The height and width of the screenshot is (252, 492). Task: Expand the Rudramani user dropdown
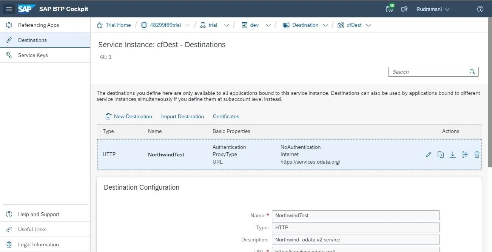(433, 9)
